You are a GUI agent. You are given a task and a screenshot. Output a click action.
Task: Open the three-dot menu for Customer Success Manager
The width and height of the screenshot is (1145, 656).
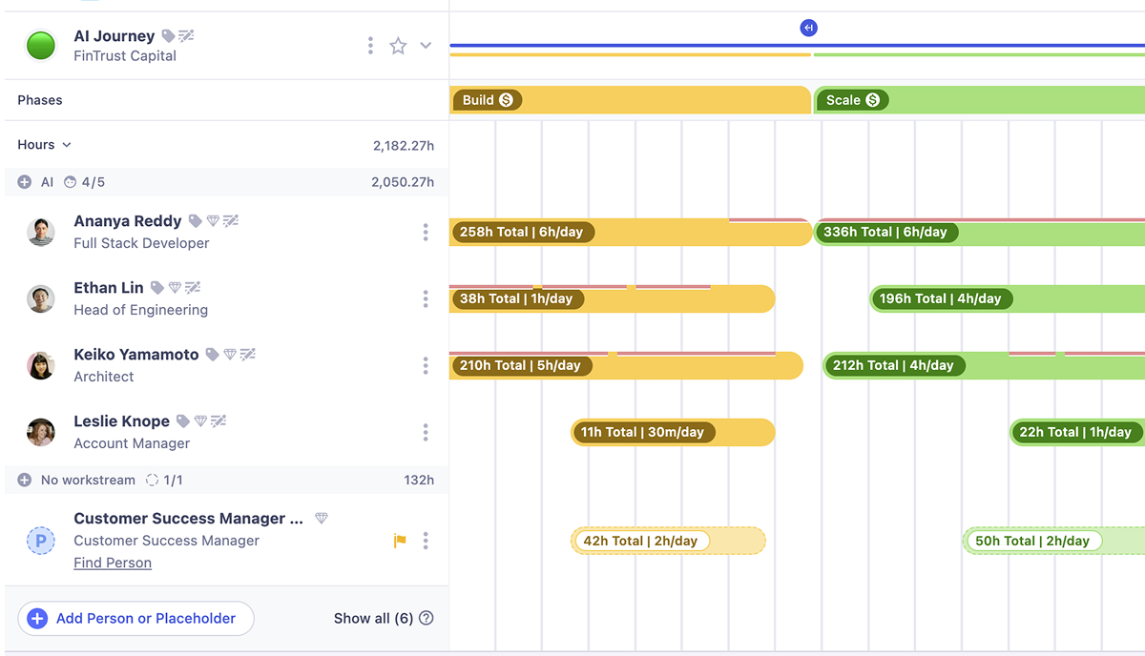pos(426,541)
